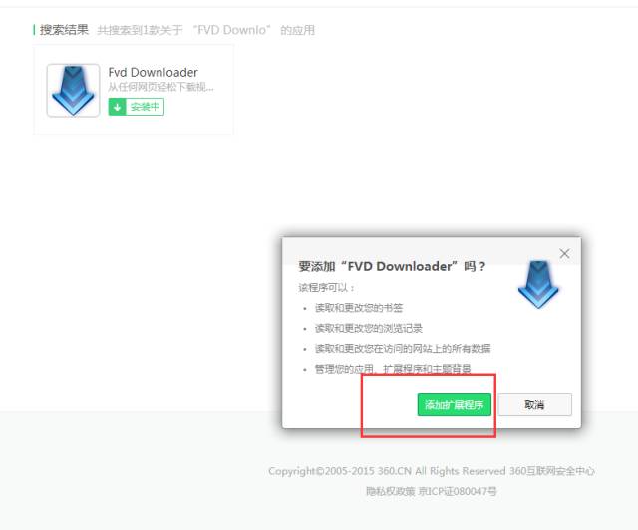Click the FVD Downloader arrow icon in dialog
This screenshot has height=530, width=638.
coord(538,284)
